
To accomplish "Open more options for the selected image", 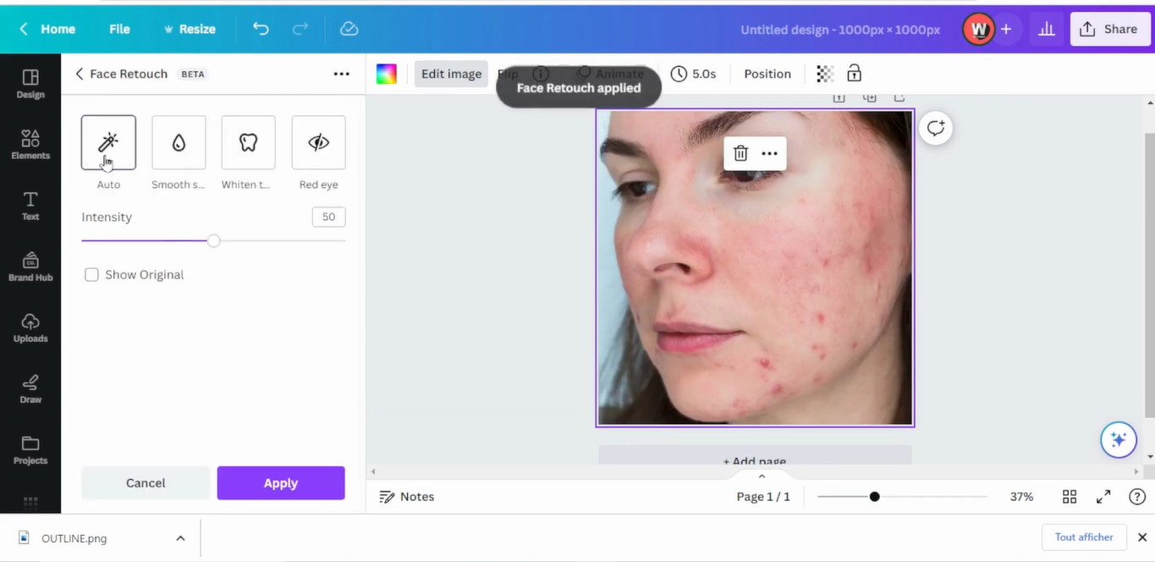I will click(769, 153).
